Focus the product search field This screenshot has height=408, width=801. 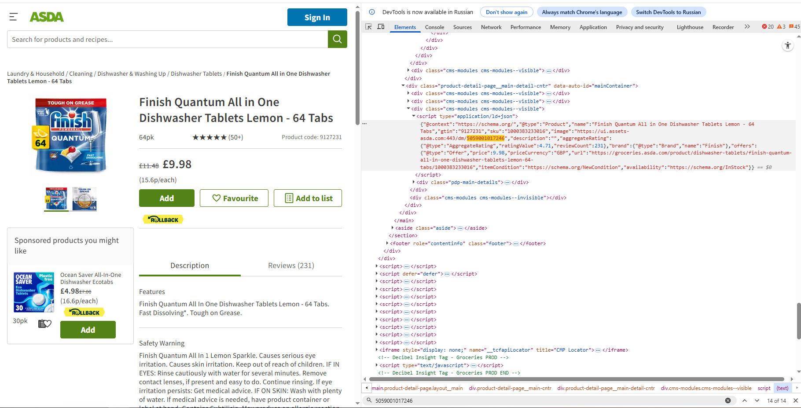[167, 39]
